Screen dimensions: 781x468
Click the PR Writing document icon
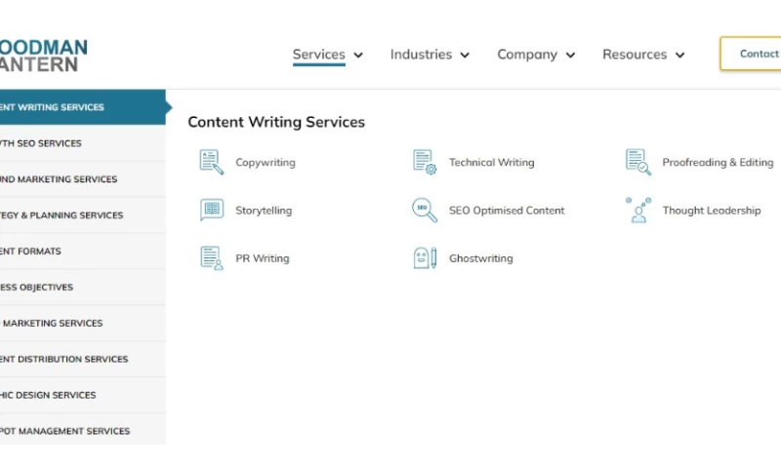(211, 258)
